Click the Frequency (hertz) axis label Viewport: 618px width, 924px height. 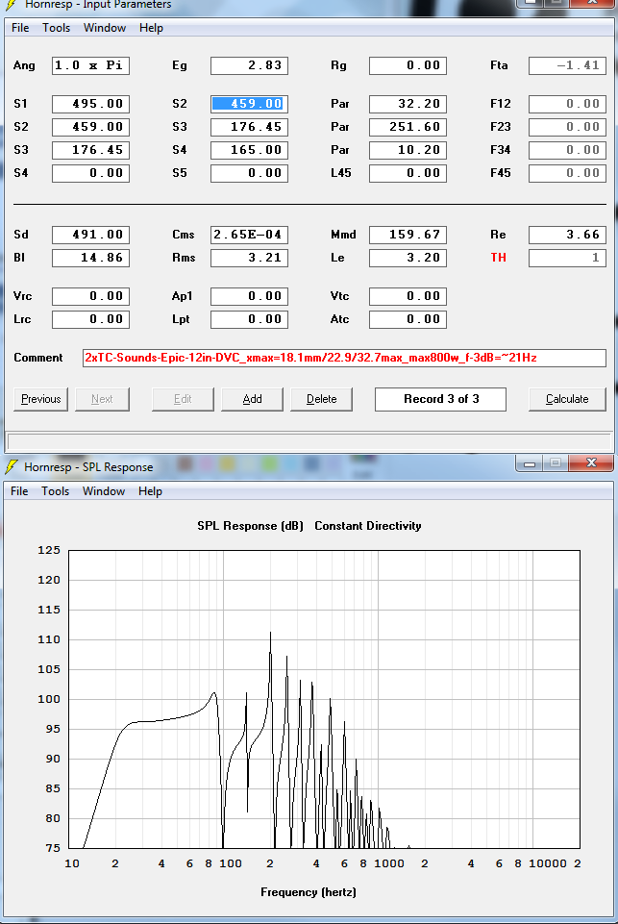309,892
